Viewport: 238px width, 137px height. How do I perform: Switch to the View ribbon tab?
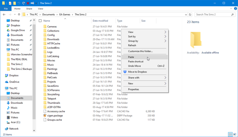[x=40, y=8]
